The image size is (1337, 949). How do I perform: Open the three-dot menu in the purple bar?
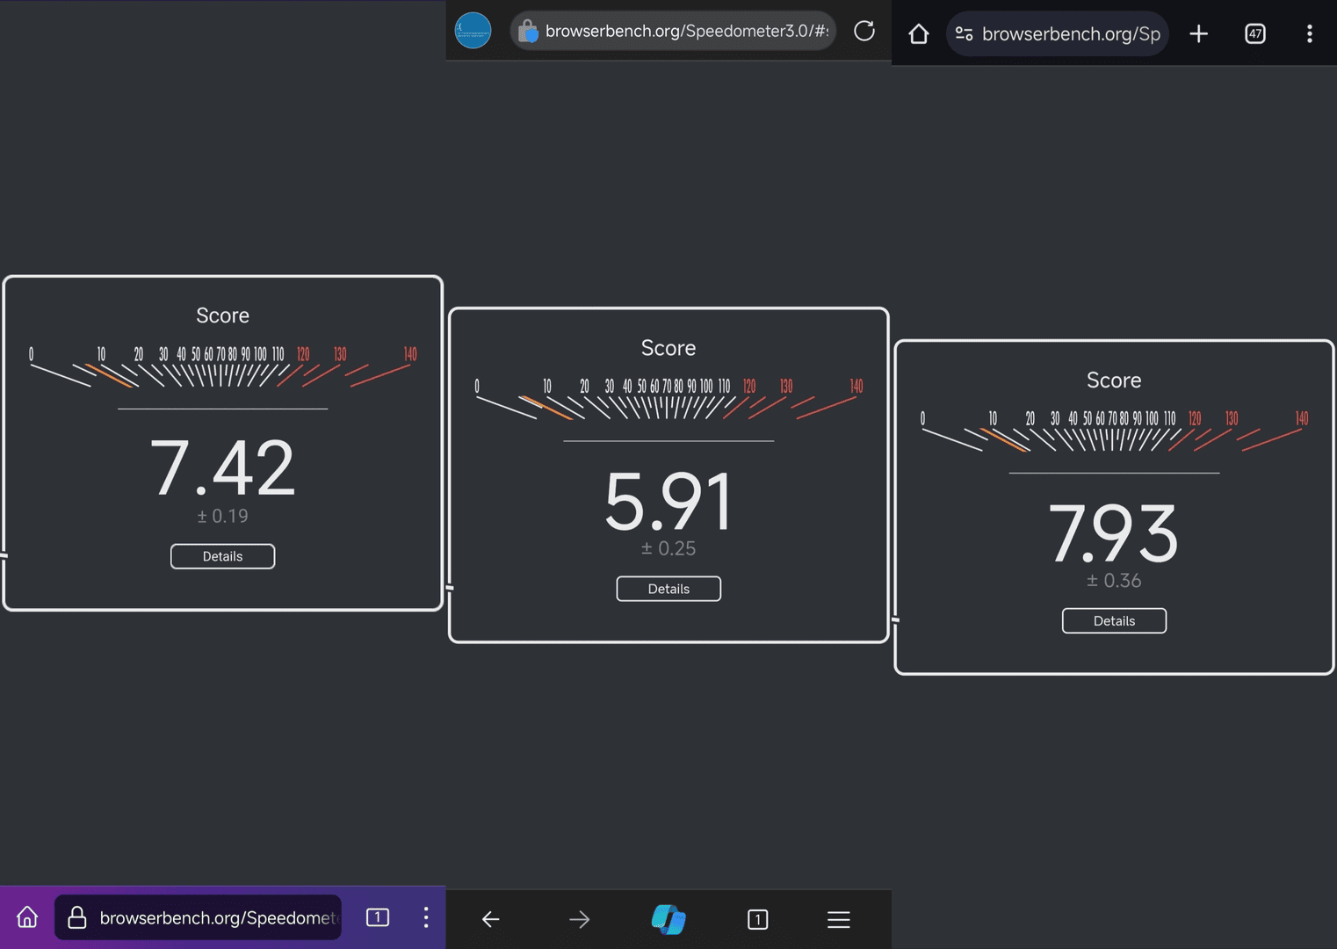point(426,917)
